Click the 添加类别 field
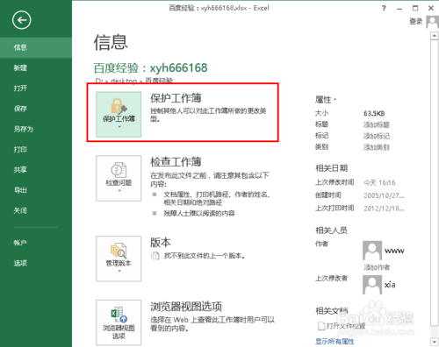Screen dimensions: 439x347 [x=377, y=147]
